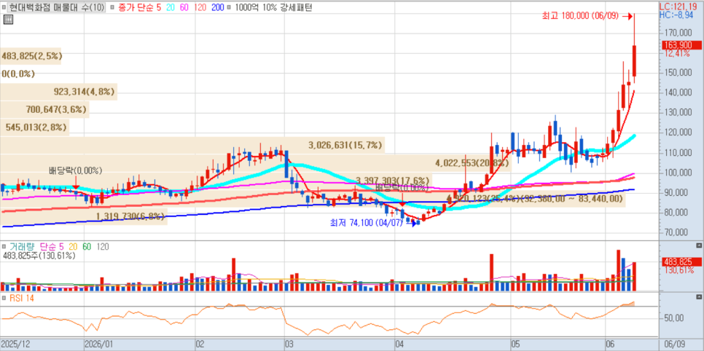The height and width of the screenshot is (351, 704).
Task: Open the data table grid icon
Action: point(7,19)
